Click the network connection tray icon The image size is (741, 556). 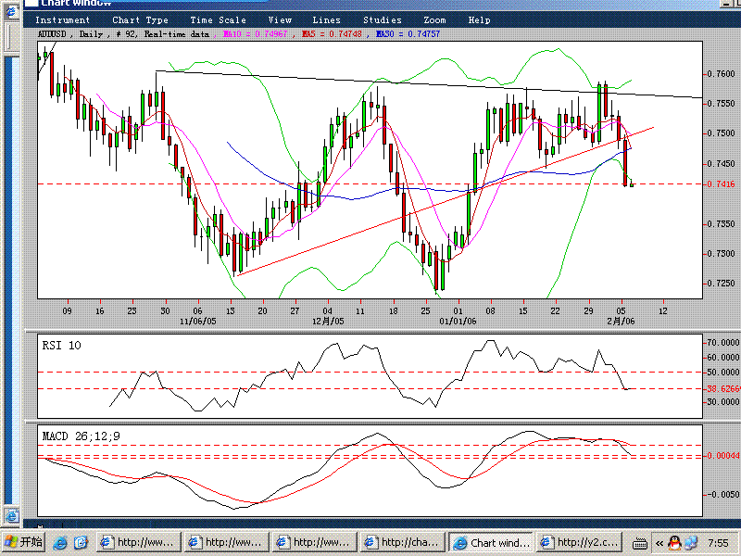click(693, 542)
